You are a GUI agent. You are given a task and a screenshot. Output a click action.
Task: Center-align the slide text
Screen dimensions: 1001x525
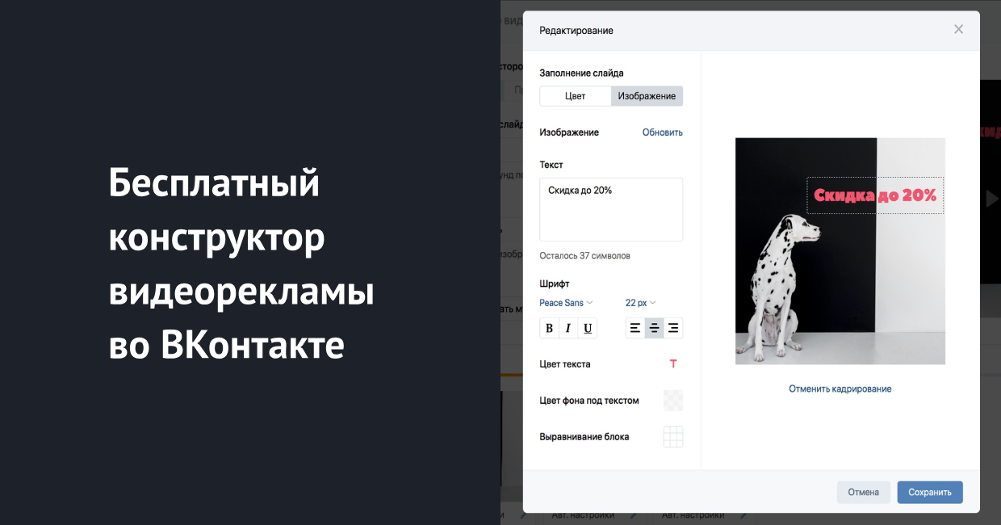click(x=654, y=328)
